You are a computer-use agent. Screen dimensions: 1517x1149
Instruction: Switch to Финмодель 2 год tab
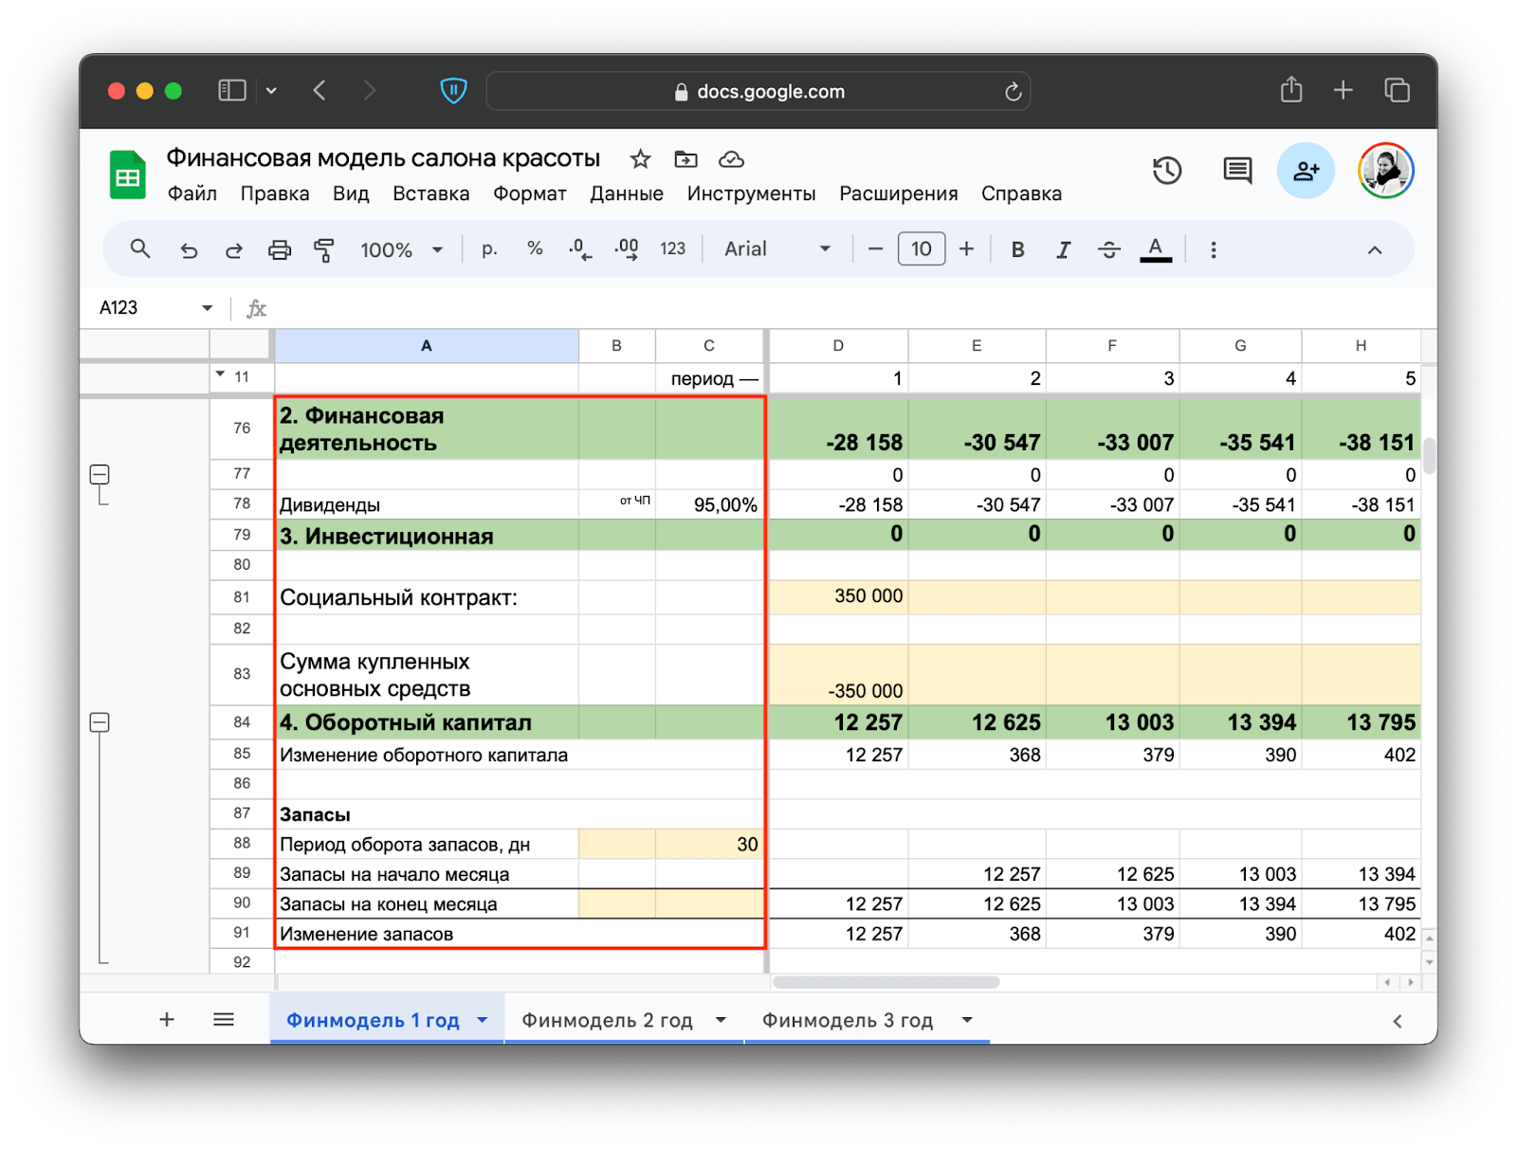point(607,1020)
